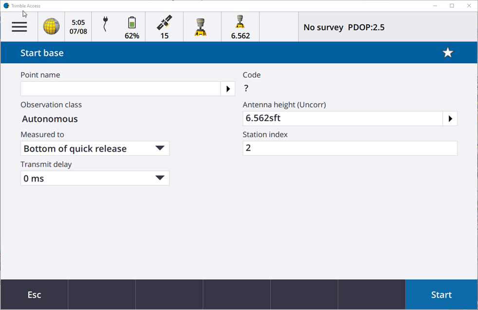Screen dimensions: 478x310
Task: Click the Trimble Access title bar icon
Action: pyautogui.click(x=6, y=6)
